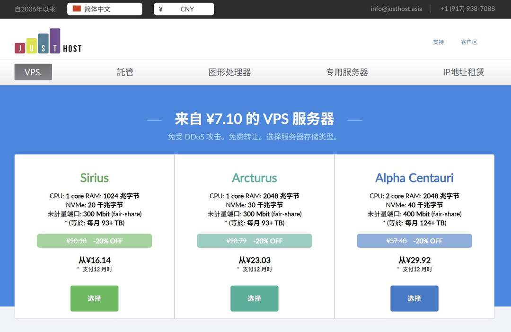511x332 pixels.
Task: Click the Sirius plan title
Action: point(94,178)
